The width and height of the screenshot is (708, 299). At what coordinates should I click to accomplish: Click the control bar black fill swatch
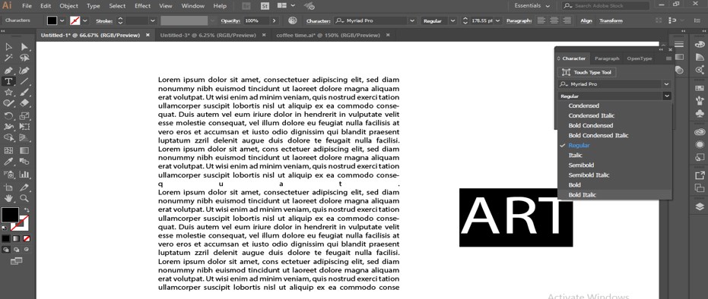pyautogui.click(x=52, y=20)
